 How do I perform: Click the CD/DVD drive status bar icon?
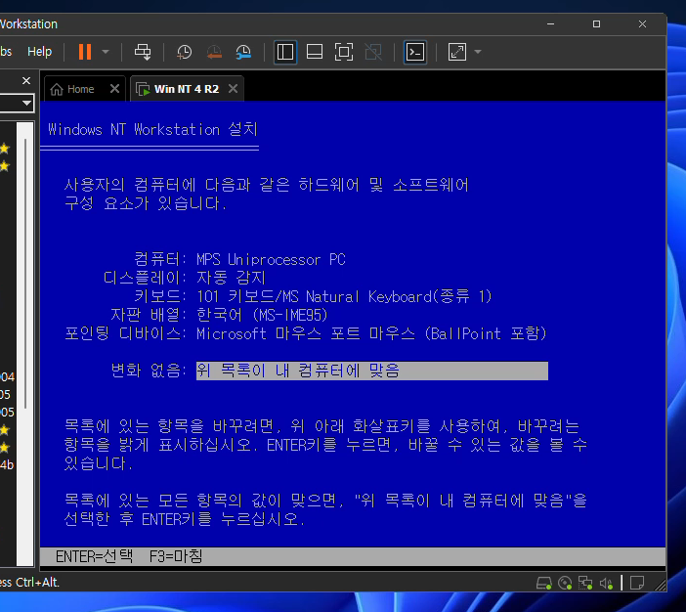pos(565,583)
